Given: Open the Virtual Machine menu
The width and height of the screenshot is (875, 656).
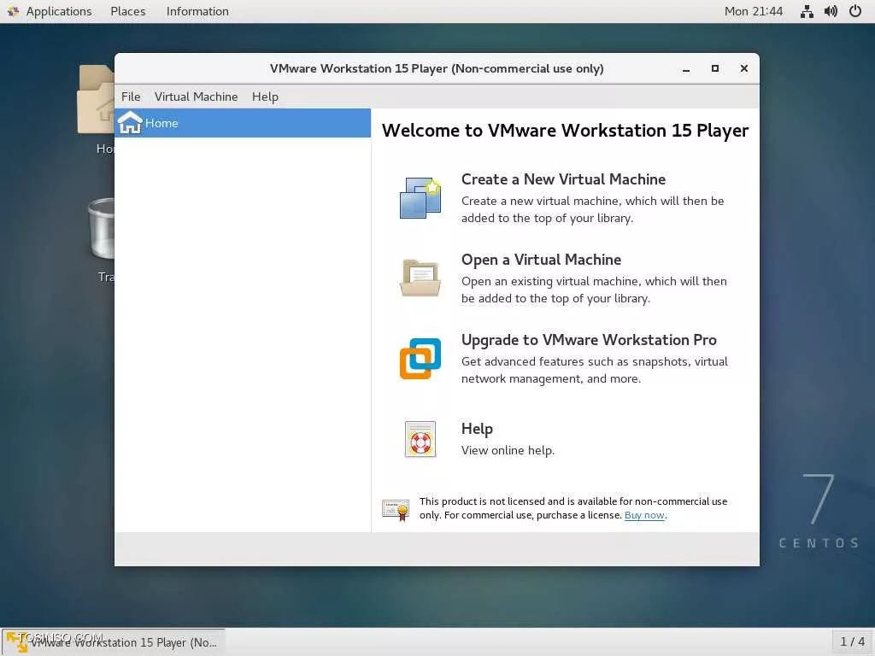Looking at the screenshot, I should tap(196, 97).
